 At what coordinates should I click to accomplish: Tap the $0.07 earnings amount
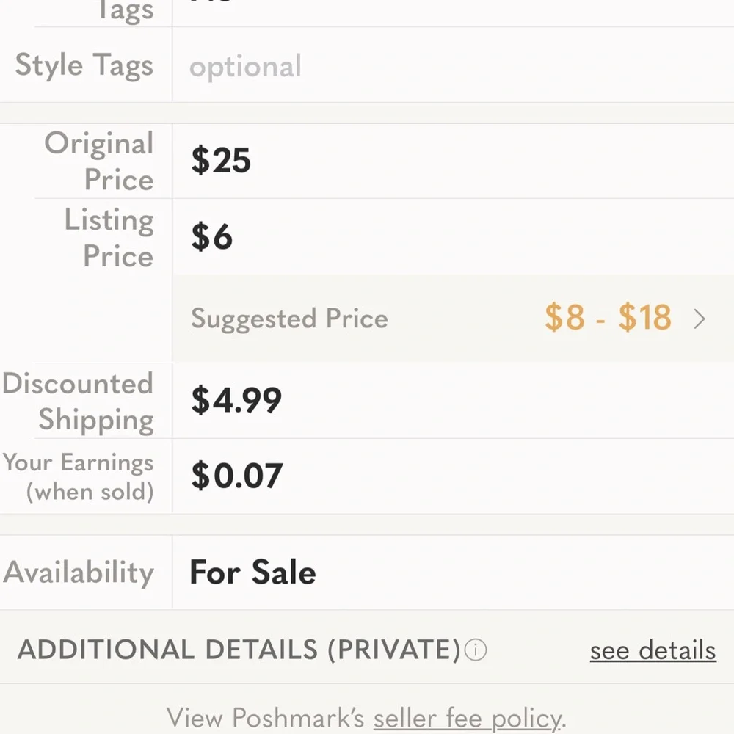pyautogui.click(x=237, y=476)
